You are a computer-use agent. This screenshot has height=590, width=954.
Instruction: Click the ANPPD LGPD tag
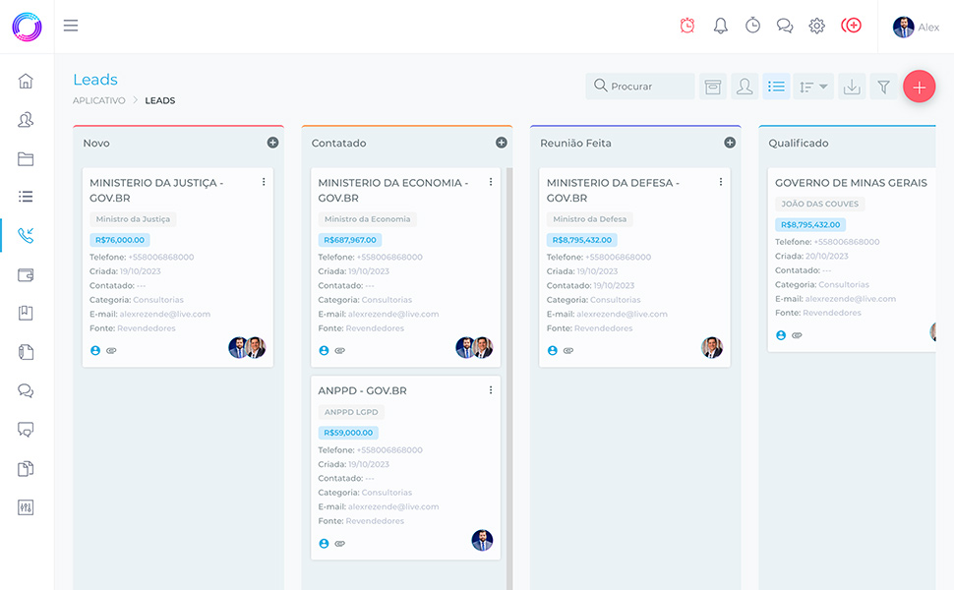[x=351, y=412]
